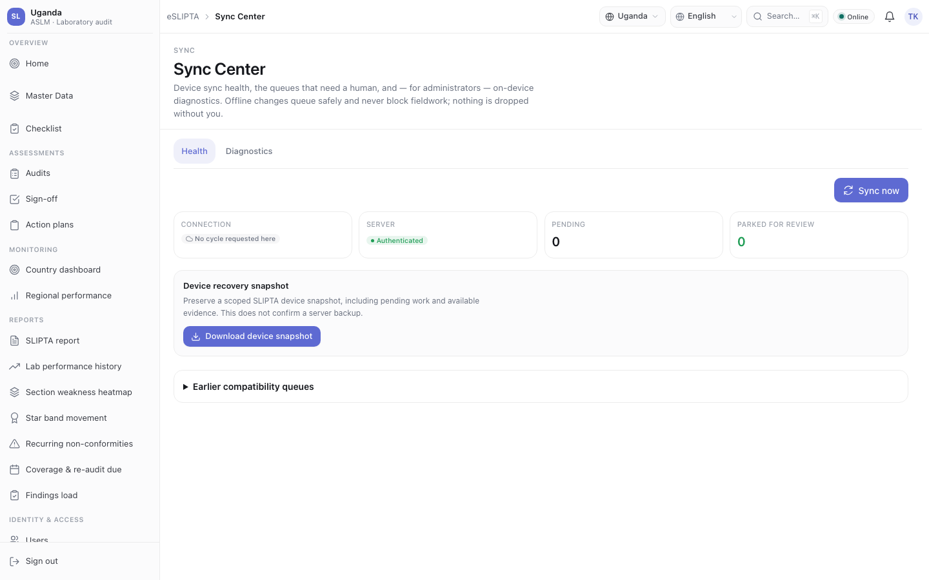The width and height of the screenshot is (929, 580).
Task: Click the Authenticated server status badge
Action: pyautogui.click(x=397, y=240)
